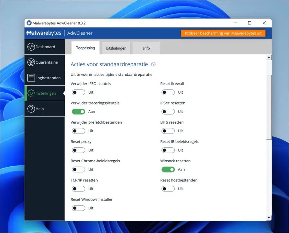Open the Logbestanden section

(45, 78)
